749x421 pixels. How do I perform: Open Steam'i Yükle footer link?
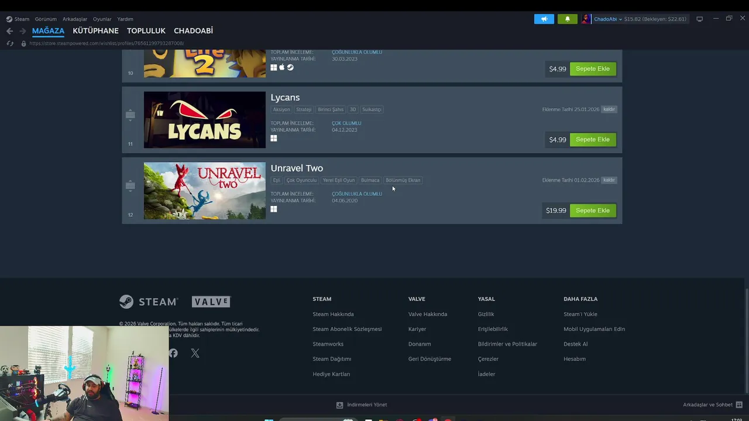tap(580, 314)
